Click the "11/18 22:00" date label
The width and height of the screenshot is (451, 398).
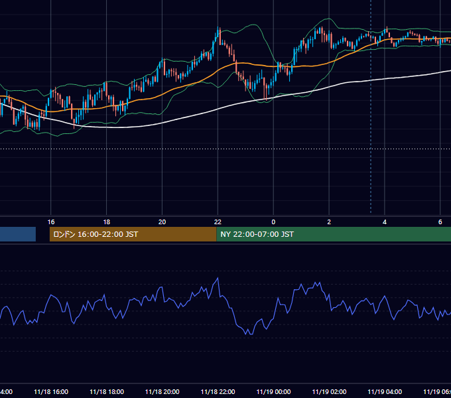pyautogui.click(x=218, y=391)
